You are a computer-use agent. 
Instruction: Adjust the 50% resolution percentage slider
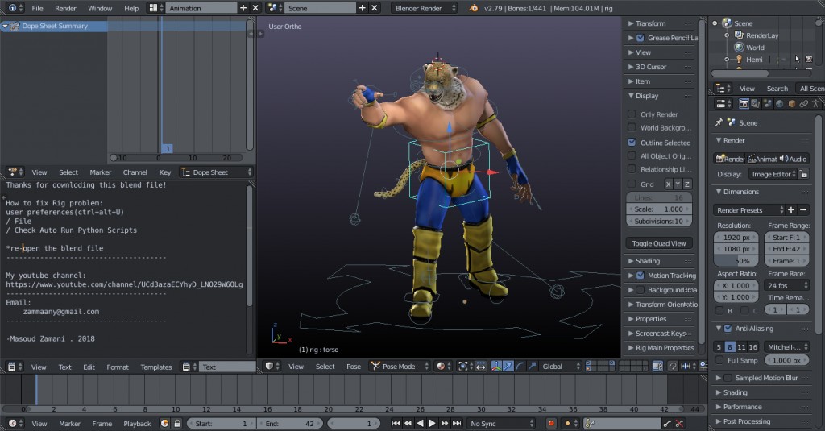click(736, 260)
